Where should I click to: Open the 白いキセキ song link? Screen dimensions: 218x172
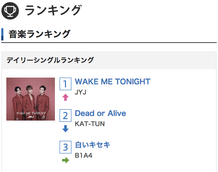pos(93,145)
